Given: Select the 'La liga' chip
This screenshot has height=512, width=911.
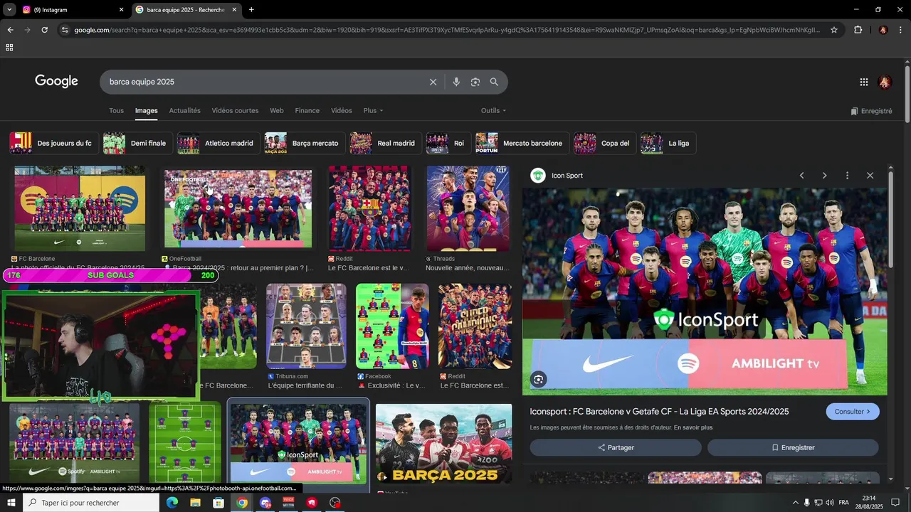Looking at the screenshot, I should coord(668,143).
